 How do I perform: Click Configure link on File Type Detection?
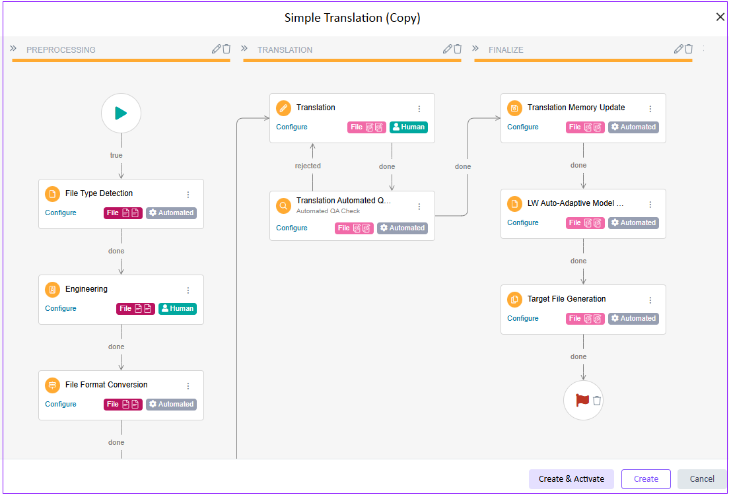click(x=61, y=213)
